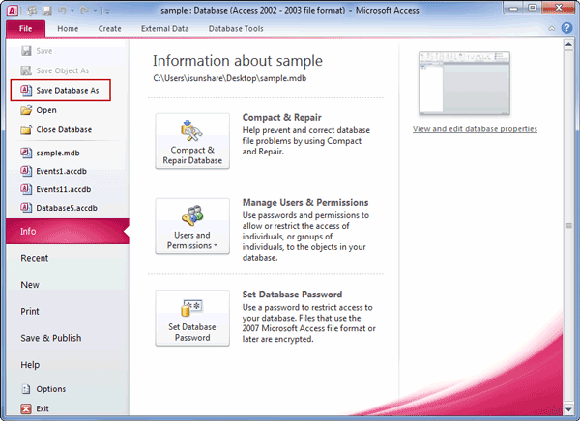This screenshot has width=580, height=421.
Task: Click the Save floppy disk icon in sidebar
Action: 26,51
